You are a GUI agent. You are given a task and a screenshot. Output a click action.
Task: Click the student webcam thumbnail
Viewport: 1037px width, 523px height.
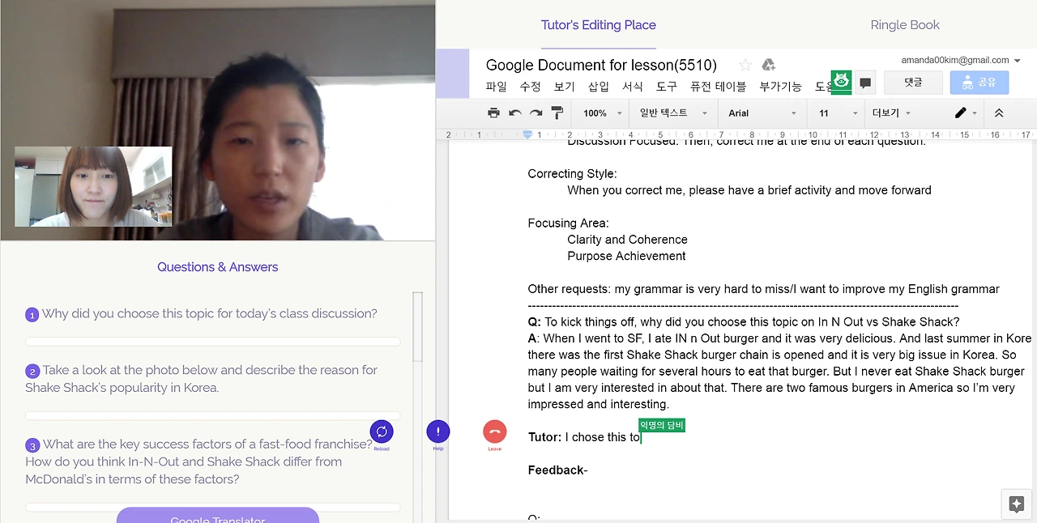click(93, 186)
